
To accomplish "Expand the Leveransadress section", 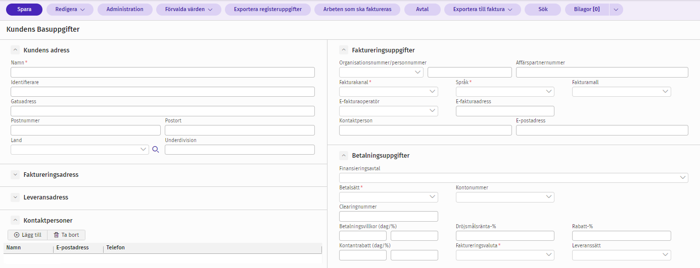I will point(15,197).
